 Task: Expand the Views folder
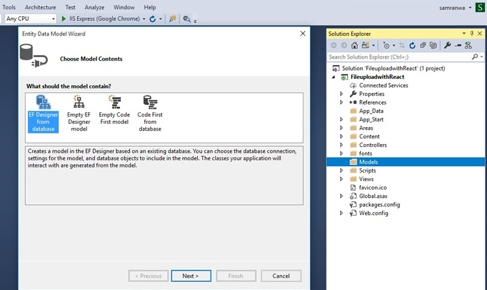coord(342,179)
